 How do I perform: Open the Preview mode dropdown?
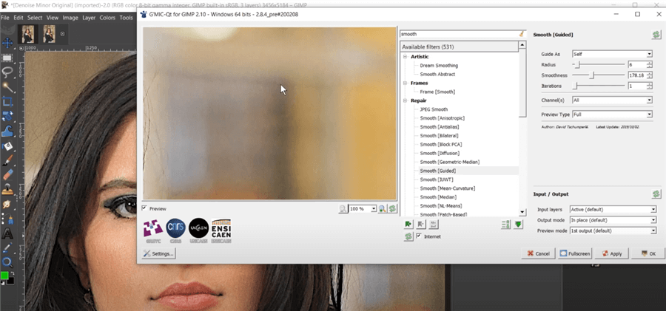(613, 230)
